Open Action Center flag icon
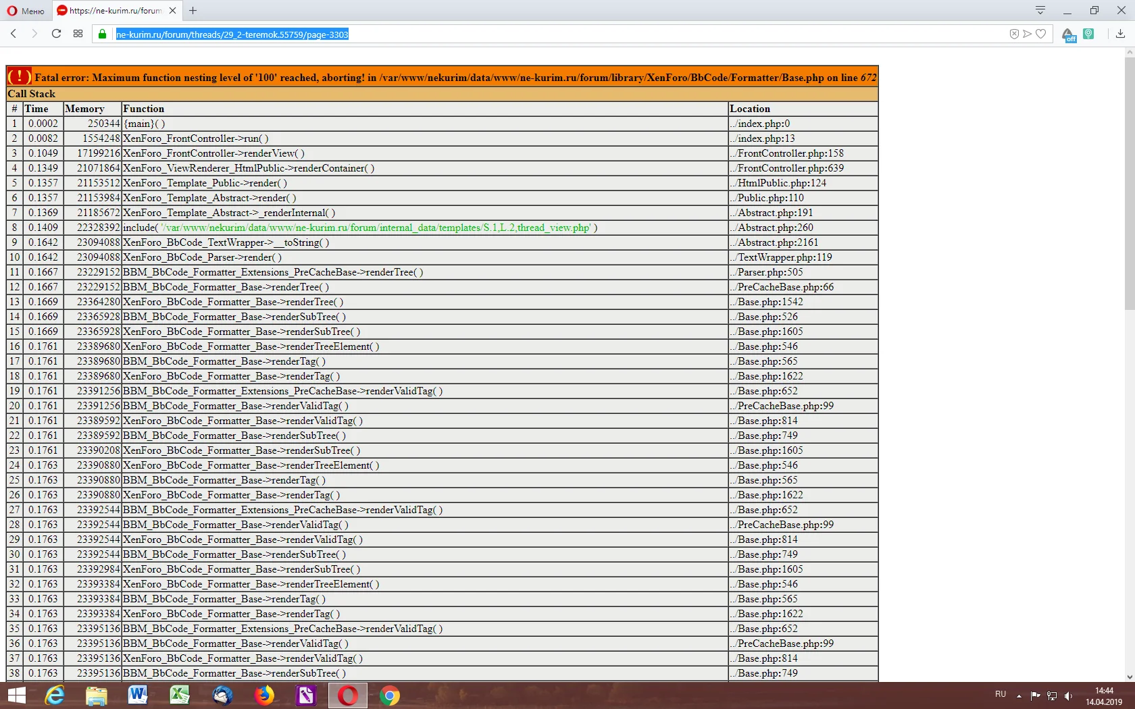The width and height of the screenshot is (1135, 709). [x=1036, y=695]
